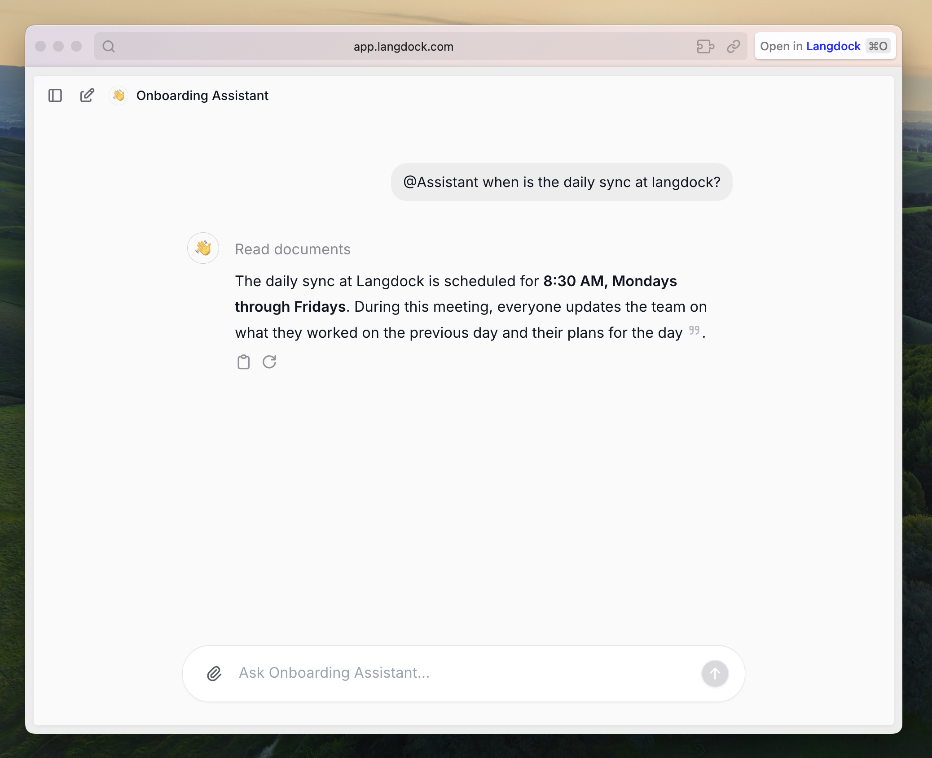
Task: Maximize window using third traffic light
Action: (76, 46)
